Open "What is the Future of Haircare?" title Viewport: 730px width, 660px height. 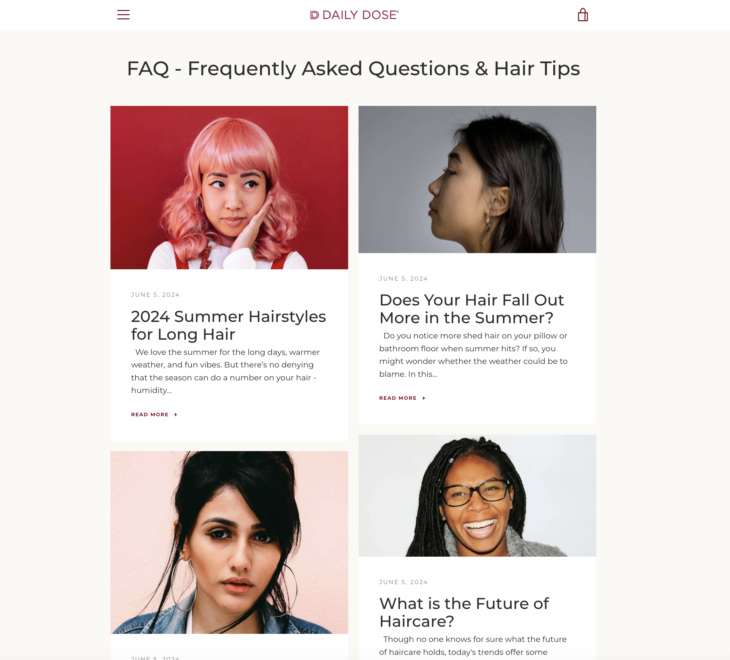coord(464,612)
